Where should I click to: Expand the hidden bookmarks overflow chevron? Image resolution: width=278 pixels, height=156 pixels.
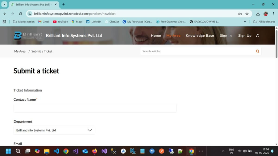tap(245, 22)
